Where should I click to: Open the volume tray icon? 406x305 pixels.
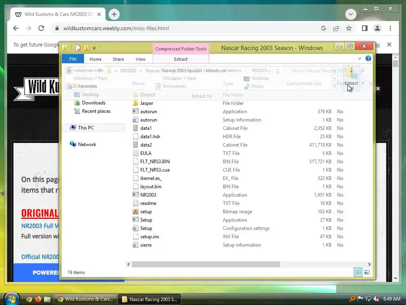tap(376, 299)
